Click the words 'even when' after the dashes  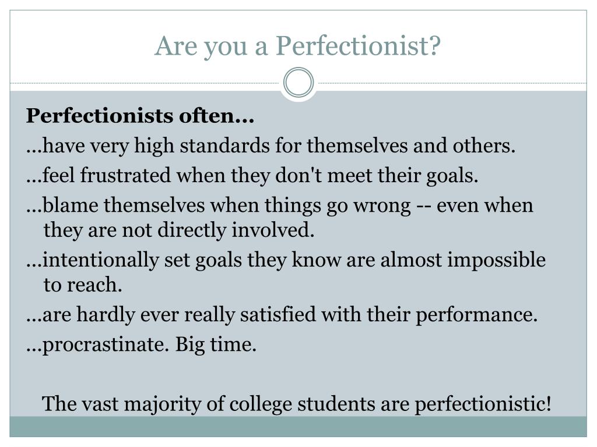[484, 205]
